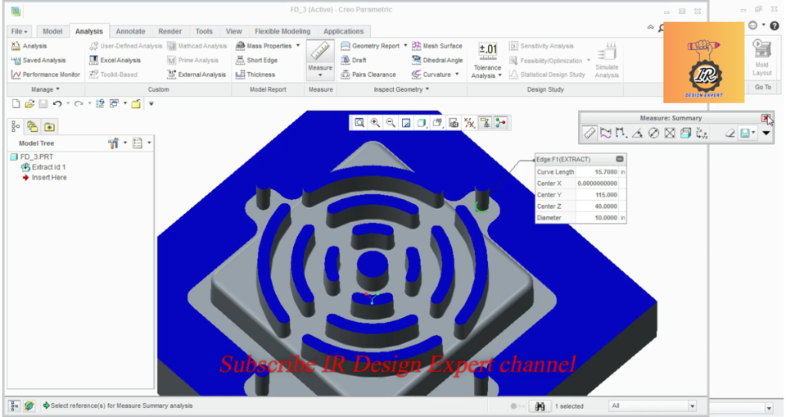
Task: Run Thickness analysis
Action: (255, 75)
